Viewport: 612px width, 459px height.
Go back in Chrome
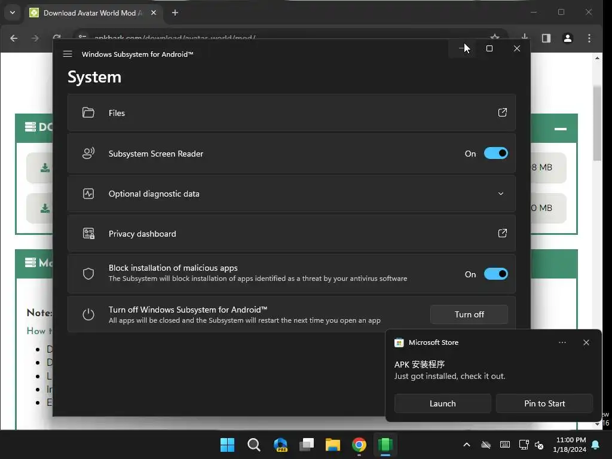[14, 38]
